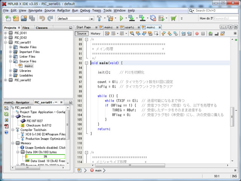Debug main project icon

pos(162,18)
